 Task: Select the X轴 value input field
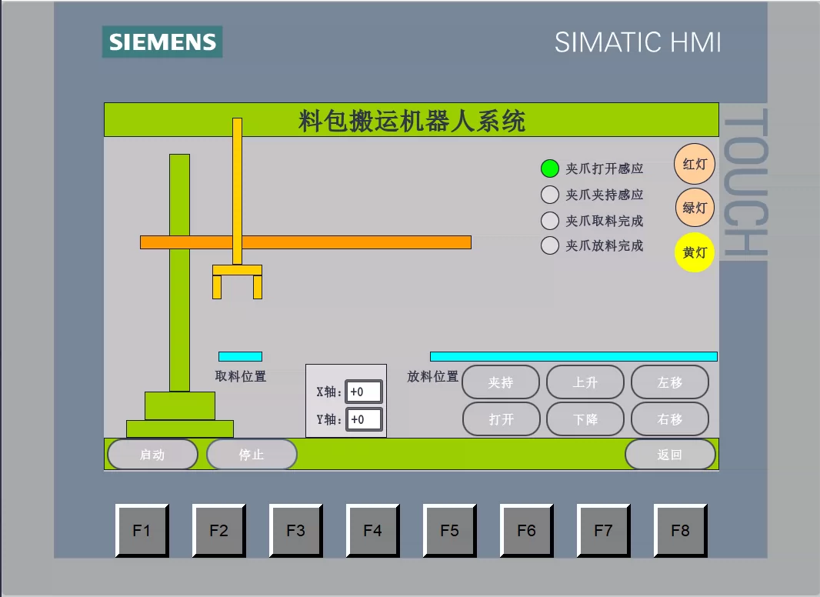363,392
